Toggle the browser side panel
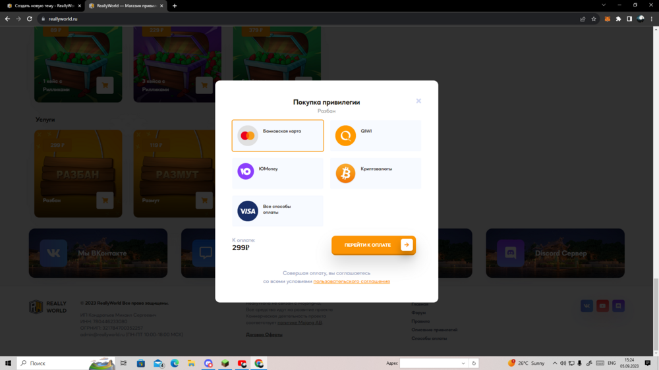Viewport: 659px width, 370px height. point(629,19)
